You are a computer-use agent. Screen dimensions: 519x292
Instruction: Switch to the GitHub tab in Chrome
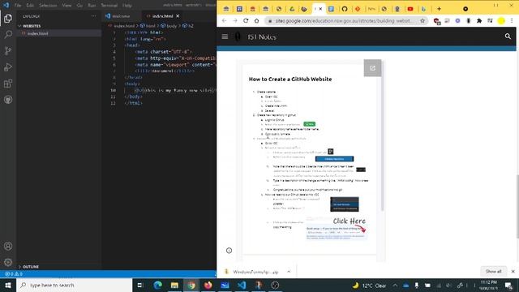[345, 9]
